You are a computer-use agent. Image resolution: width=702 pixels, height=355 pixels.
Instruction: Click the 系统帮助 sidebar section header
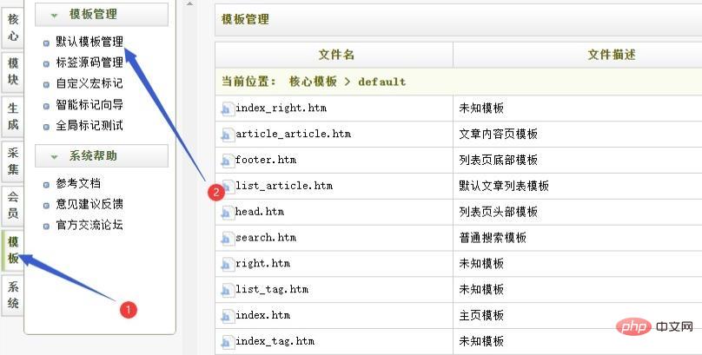(102, 156)
